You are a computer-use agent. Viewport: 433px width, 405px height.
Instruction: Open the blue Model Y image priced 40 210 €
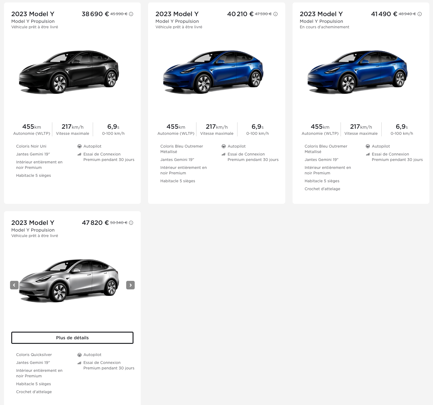coord(213,72)
